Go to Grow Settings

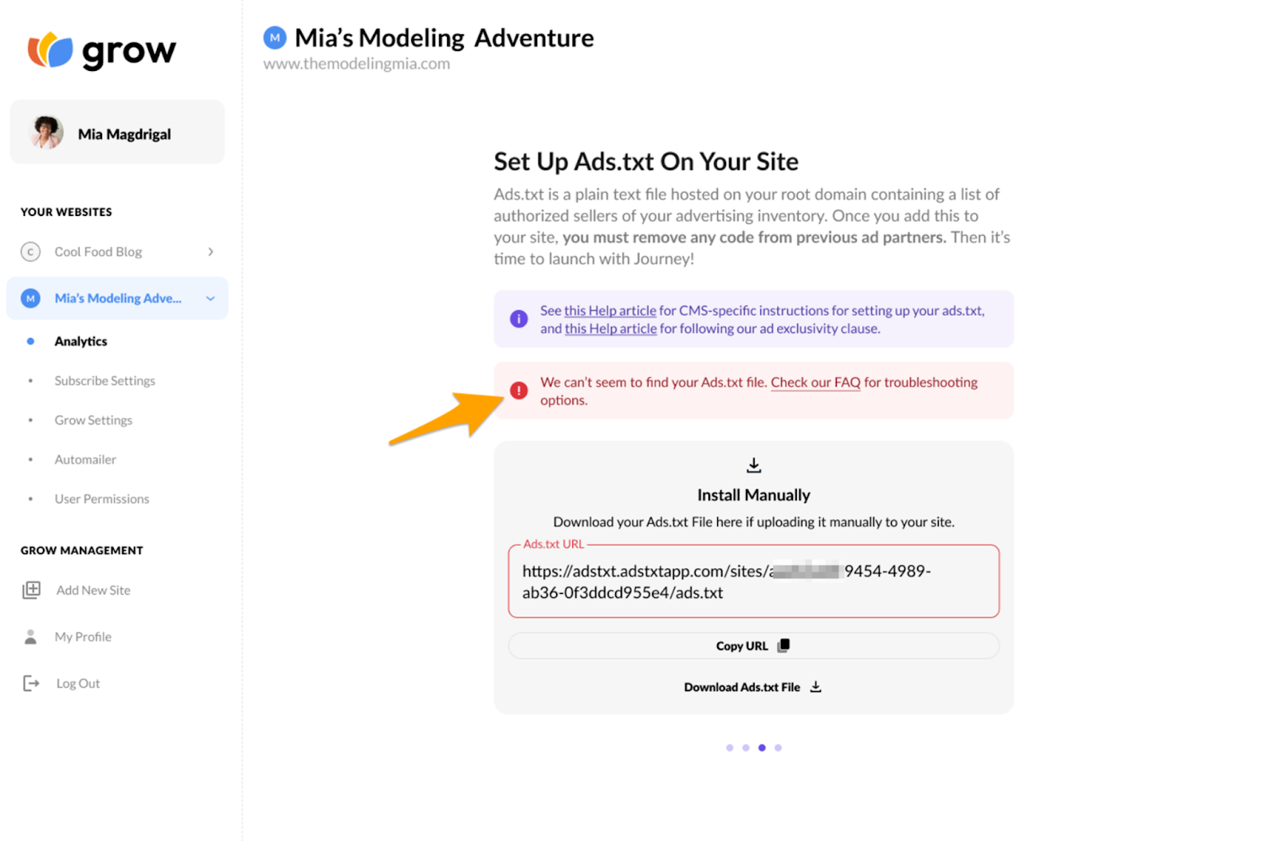click(x=93, y=420)
